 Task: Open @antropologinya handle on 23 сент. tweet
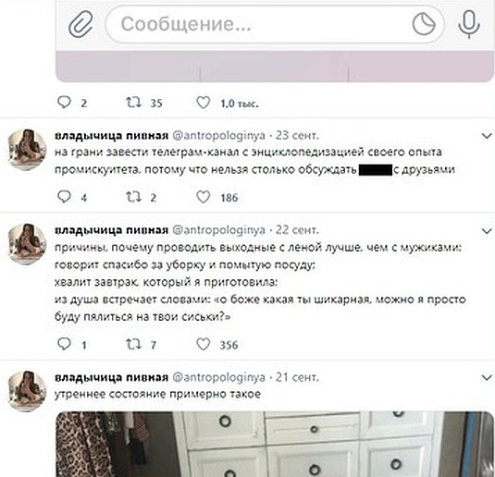[218, 136]
